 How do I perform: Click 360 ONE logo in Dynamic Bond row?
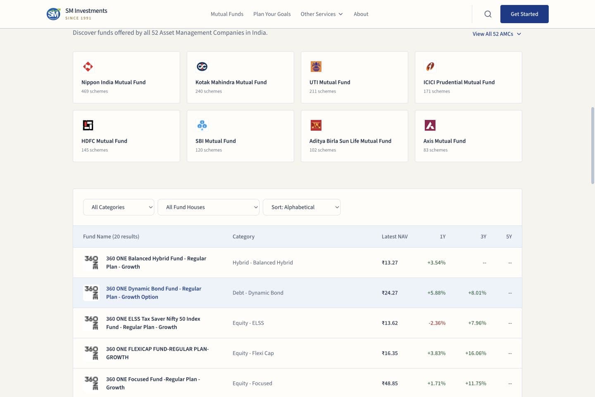(91, 293)
